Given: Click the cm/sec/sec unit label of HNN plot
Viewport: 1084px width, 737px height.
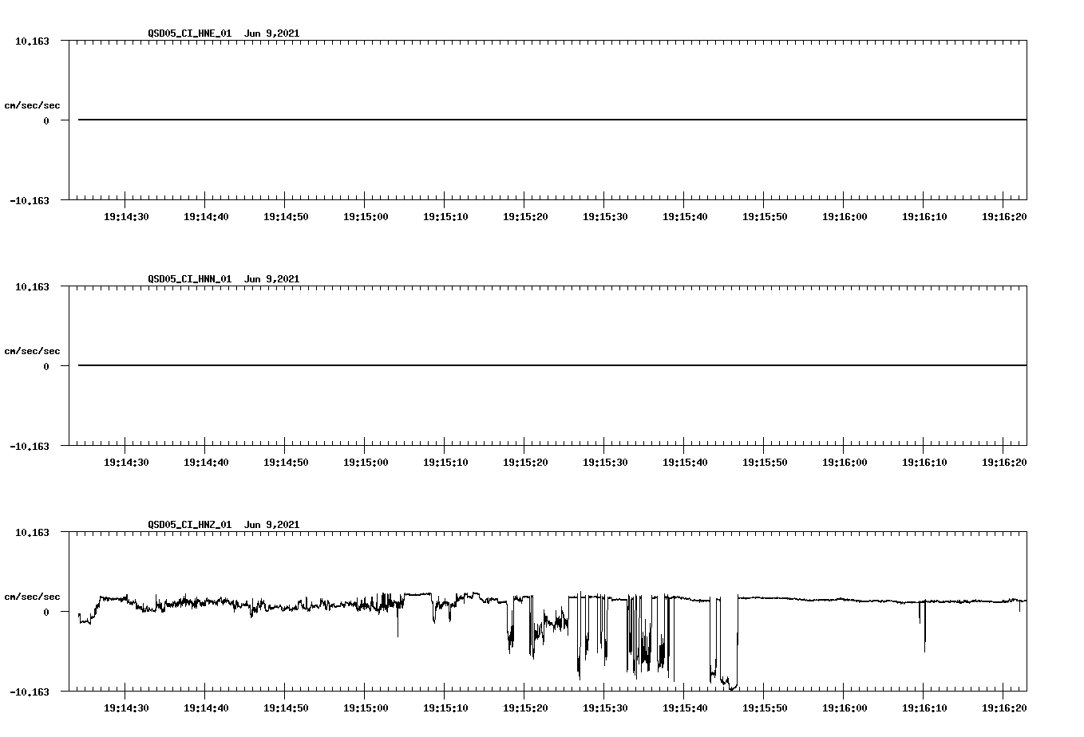Looking at the screenshot, I should coord(32,351).
